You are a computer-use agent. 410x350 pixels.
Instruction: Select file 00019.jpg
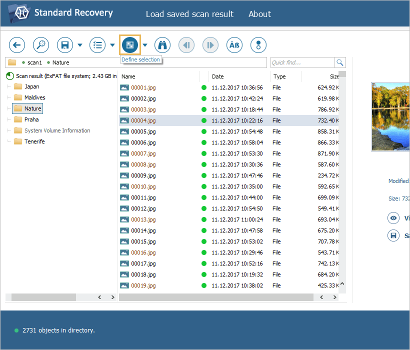tap(143, 285)
